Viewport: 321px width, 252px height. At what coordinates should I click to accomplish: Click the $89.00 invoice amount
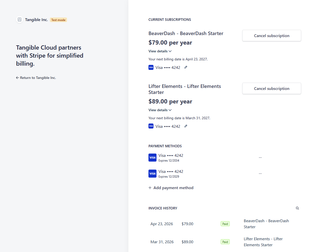[187, 242]
